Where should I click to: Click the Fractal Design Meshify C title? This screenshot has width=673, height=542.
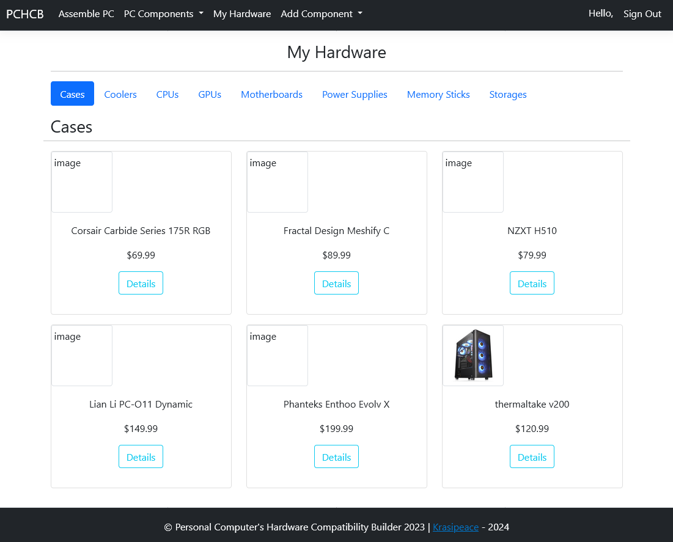point(336,231)
